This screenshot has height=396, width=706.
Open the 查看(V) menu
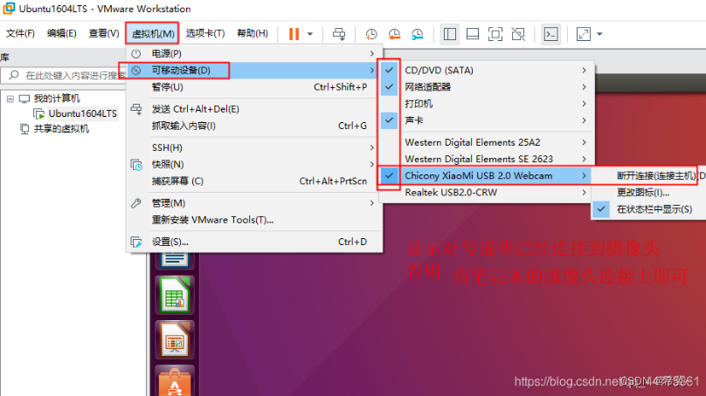pos(104,33)
